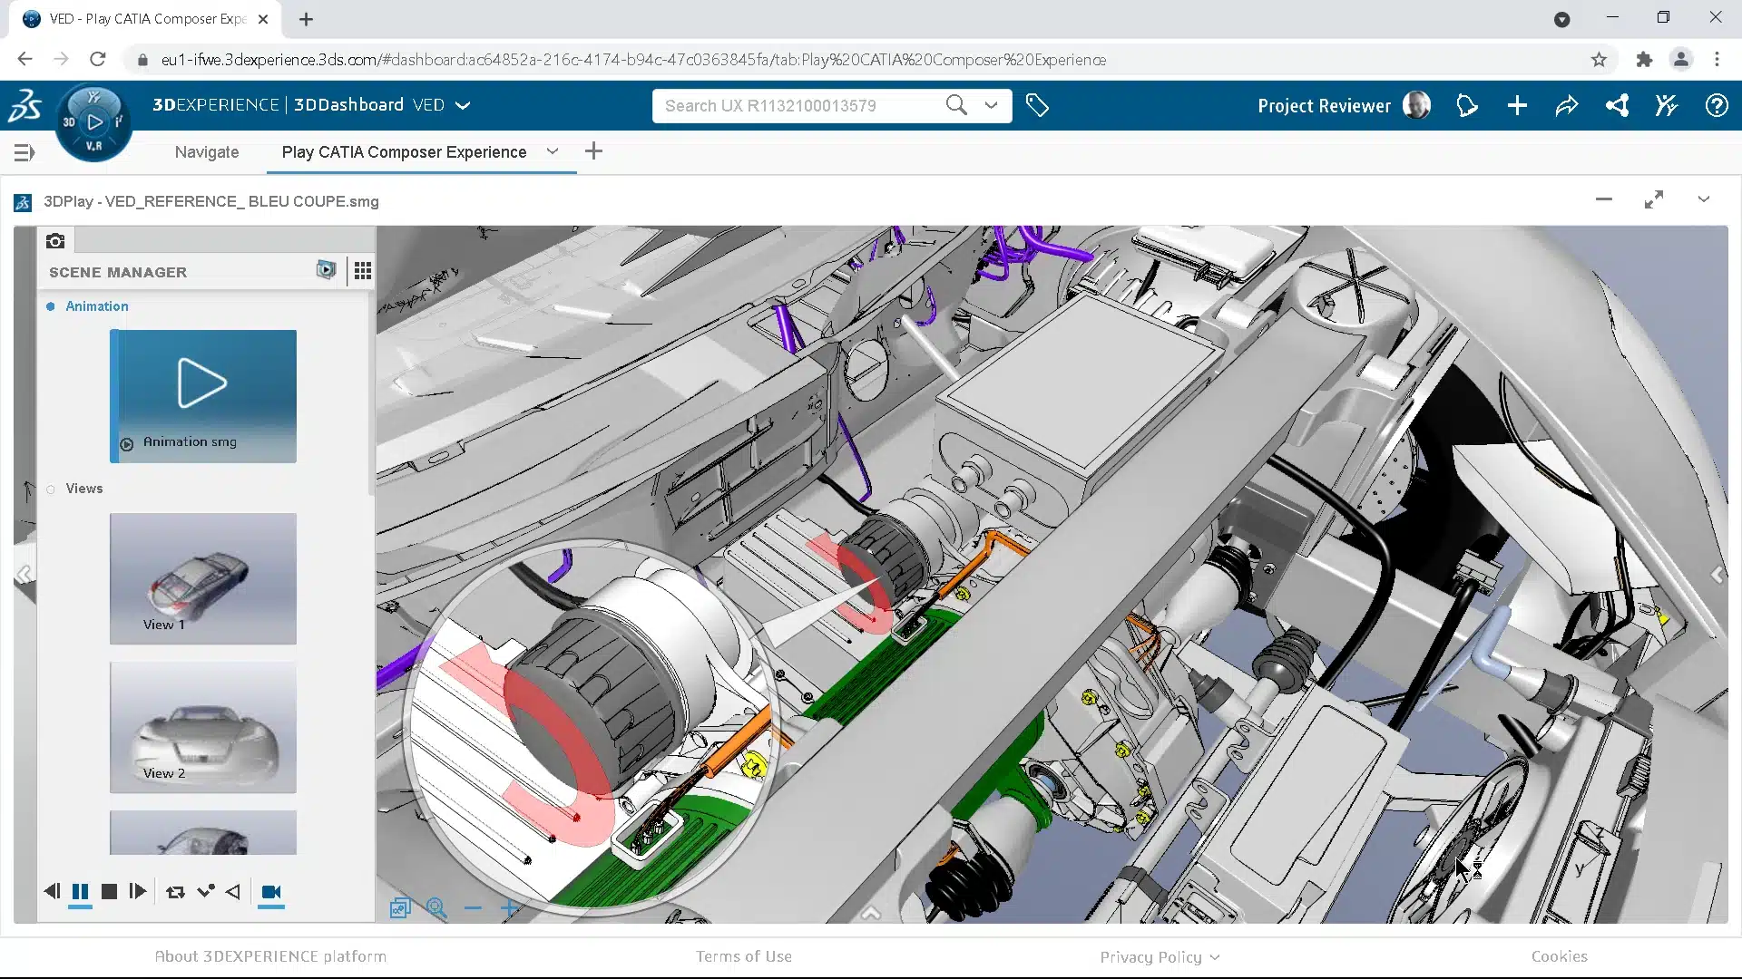The image size is (1742, 979).
Task: Click the share arrow icon in the top bar
Action: tap(1566, 106)
